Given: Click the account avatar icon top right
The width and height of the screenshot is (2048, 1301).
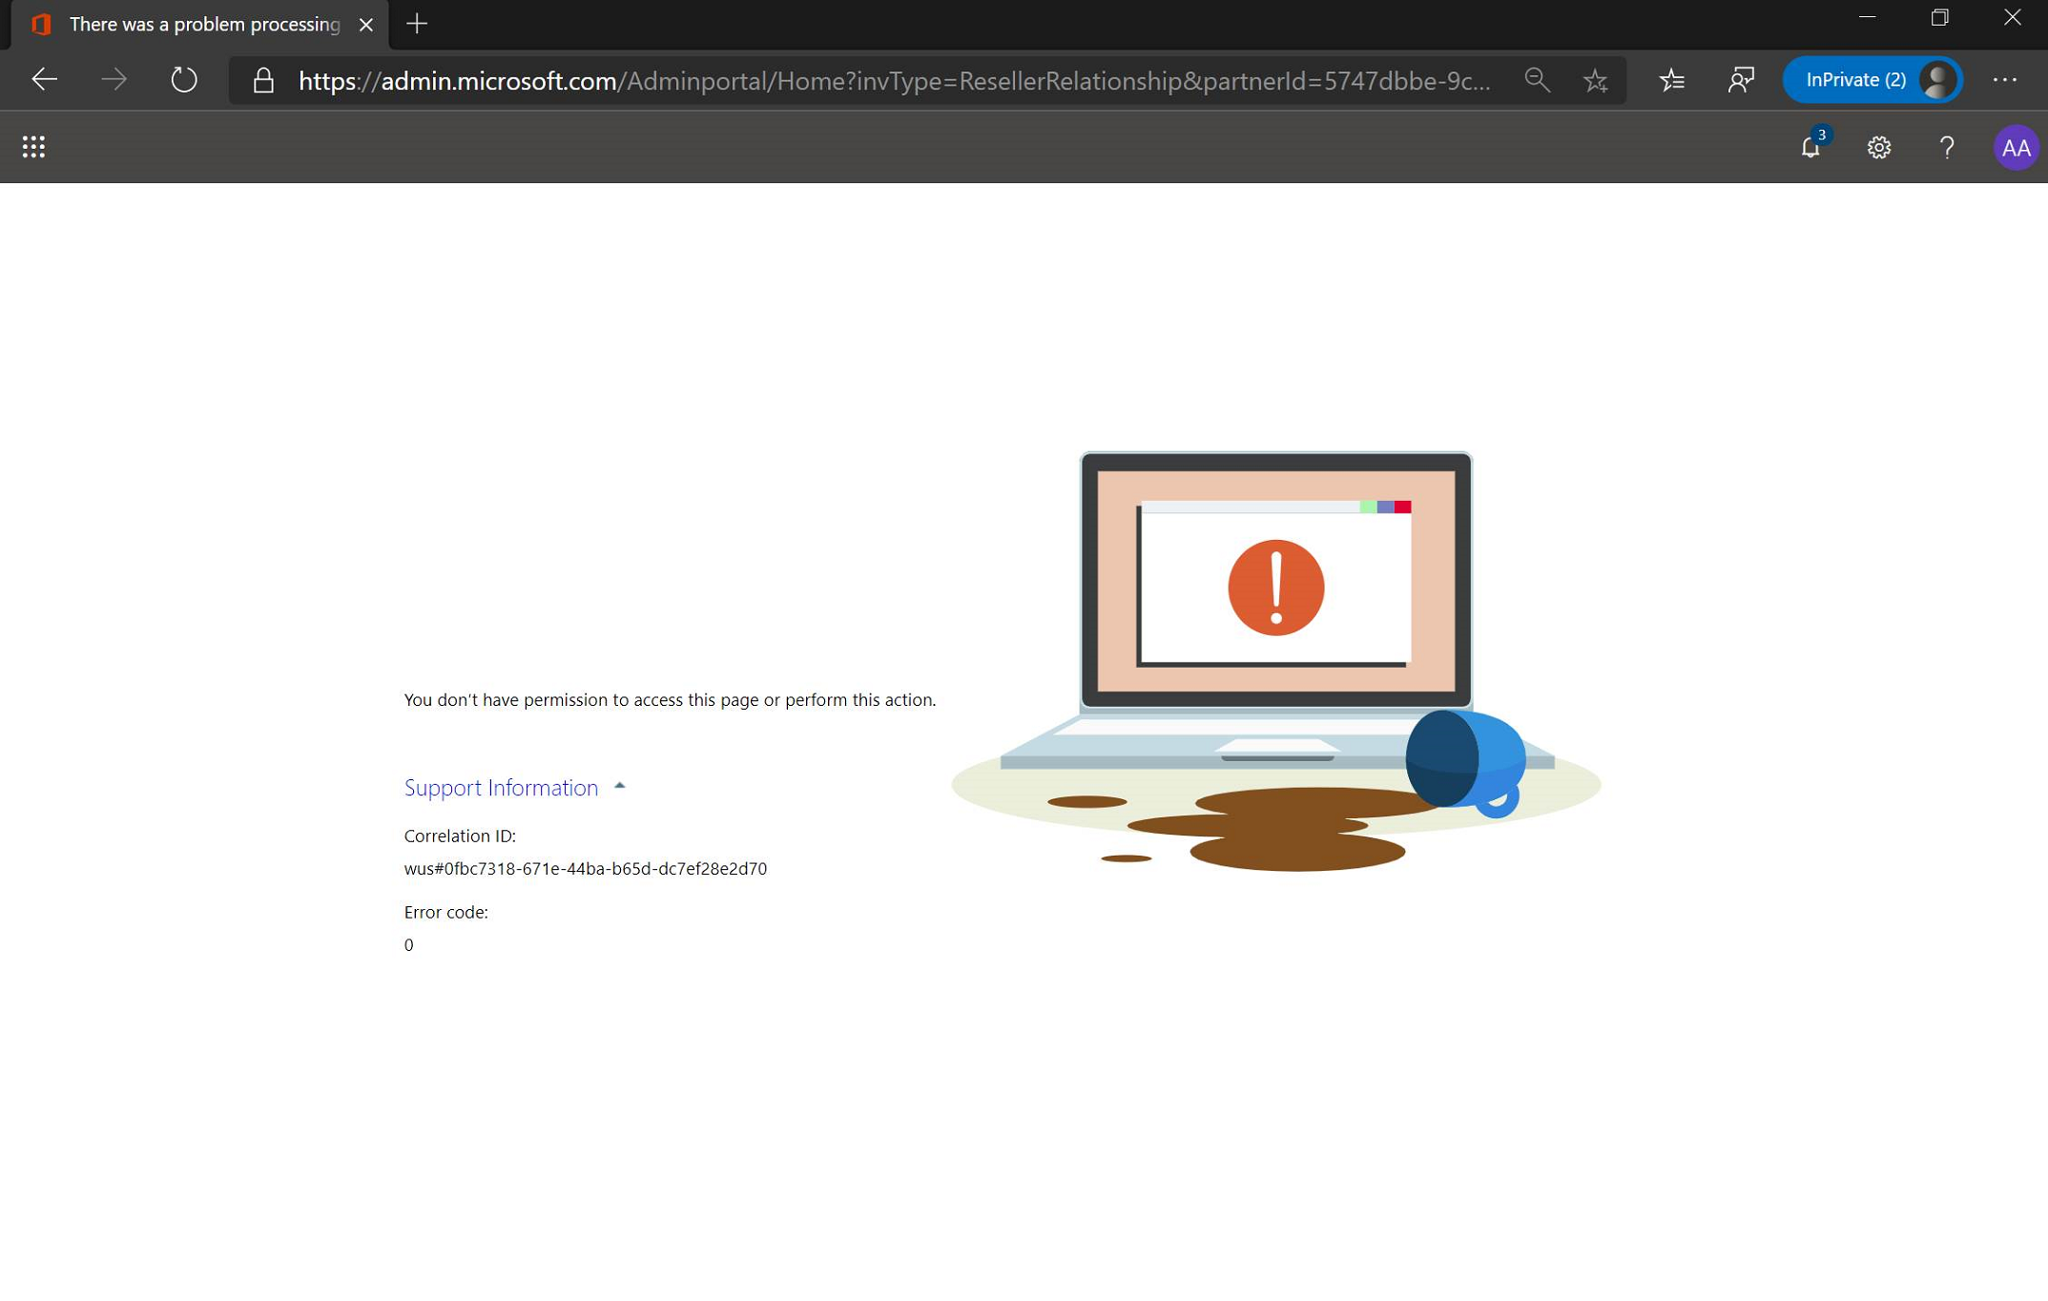Looking at the screenshot, I should pyautogui.click(x=2017, y=146).
